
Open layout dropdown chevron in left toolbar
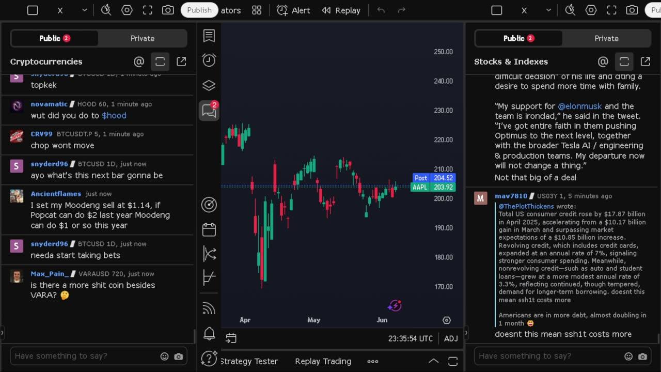[x=84, y=10]
